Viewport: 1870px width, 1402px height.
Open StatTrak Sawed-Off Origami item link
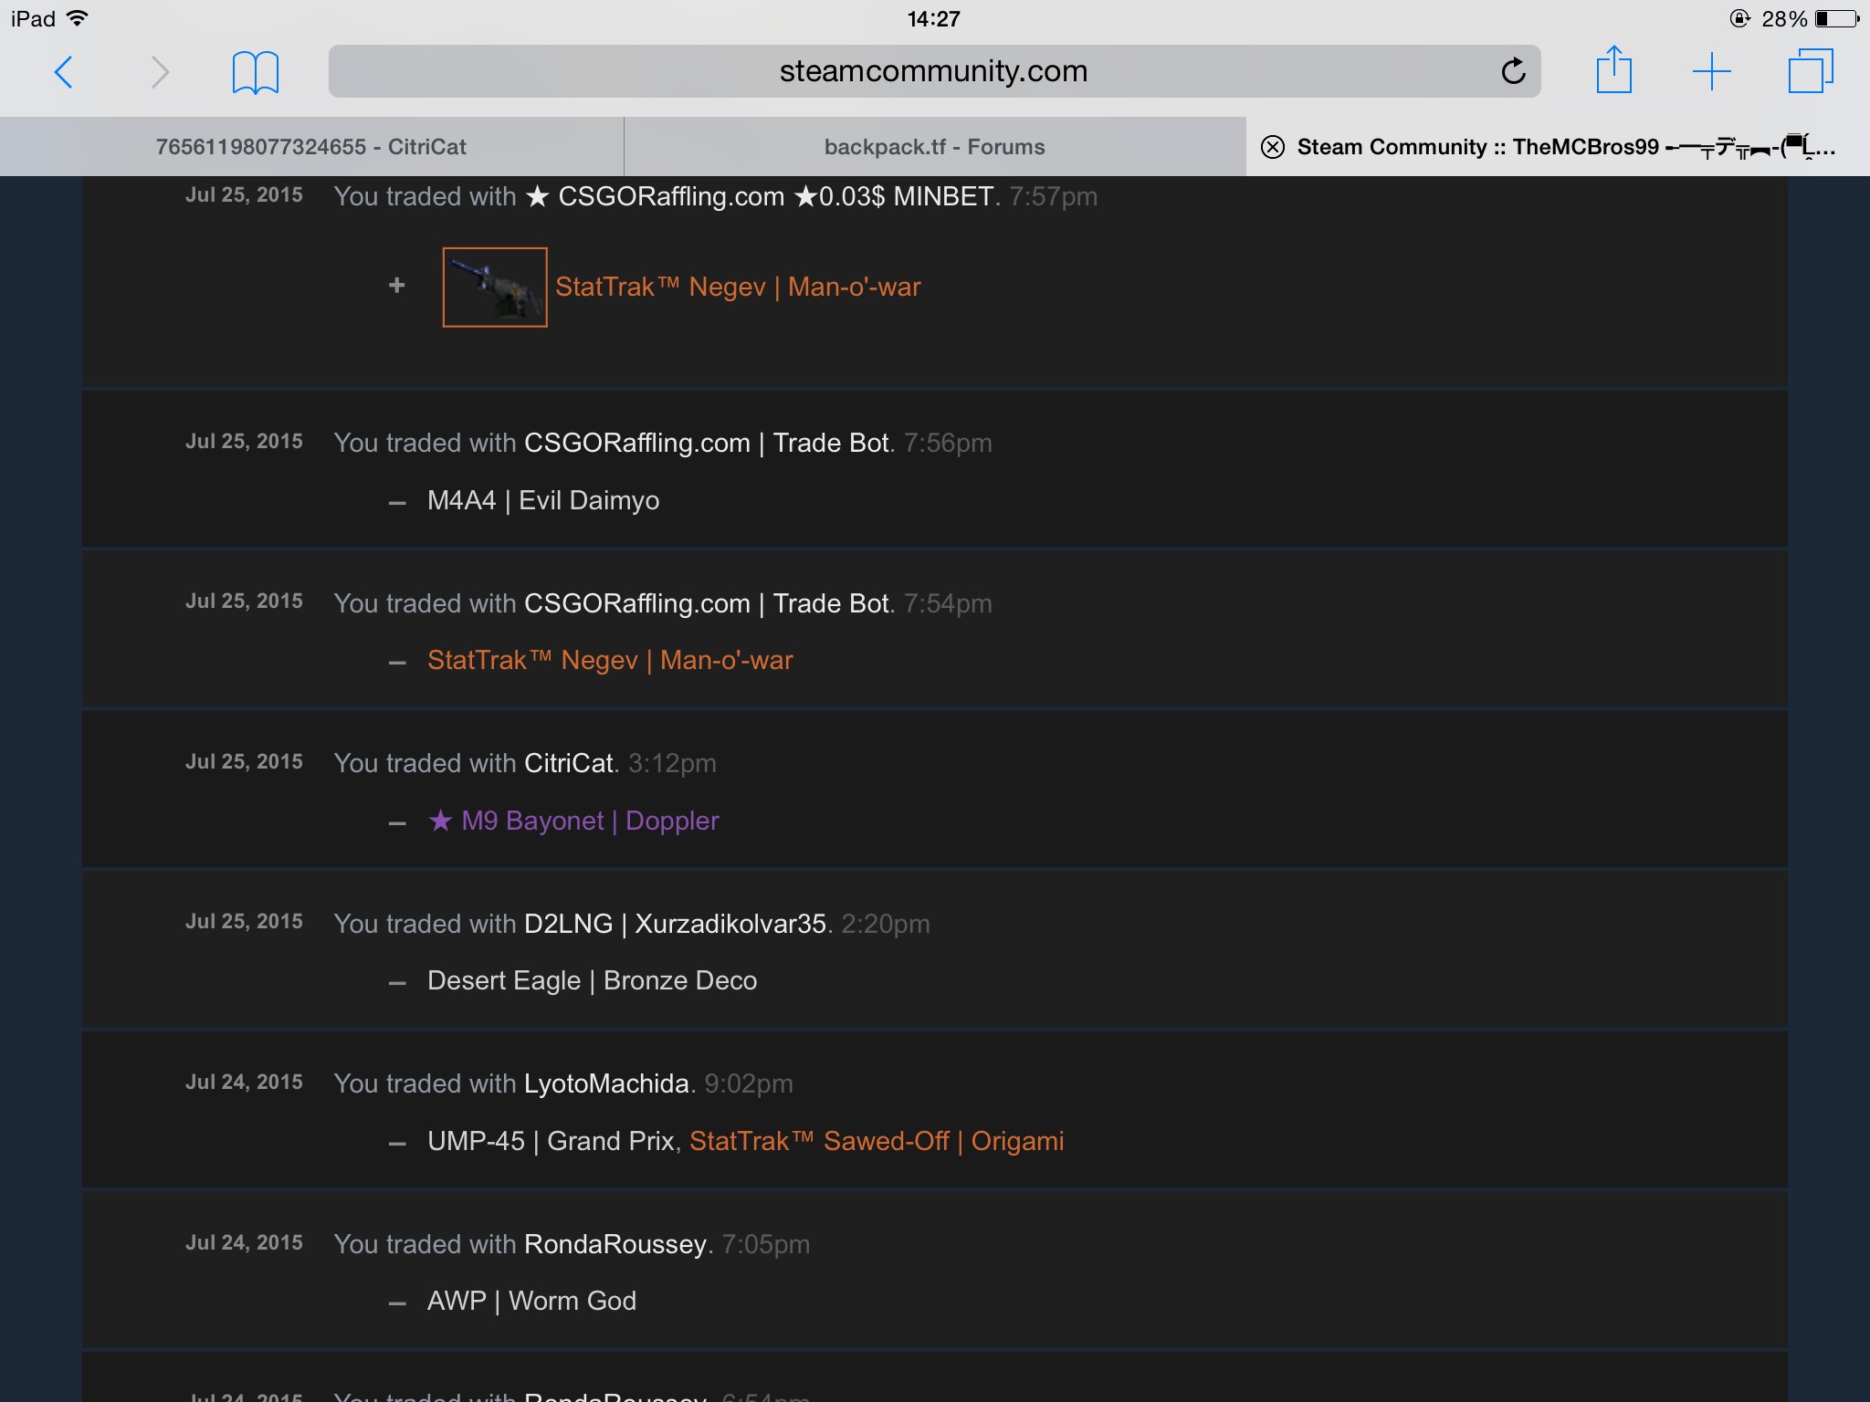[x=877, y=1142]
